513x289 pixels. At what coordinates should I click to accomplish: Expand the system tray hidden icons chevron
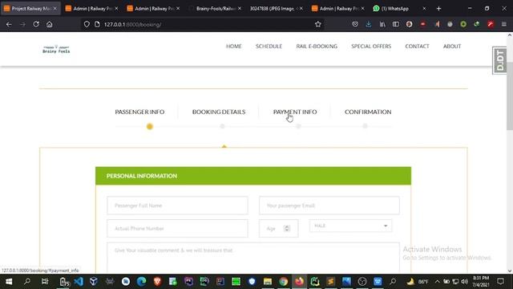tap(438, 282)
